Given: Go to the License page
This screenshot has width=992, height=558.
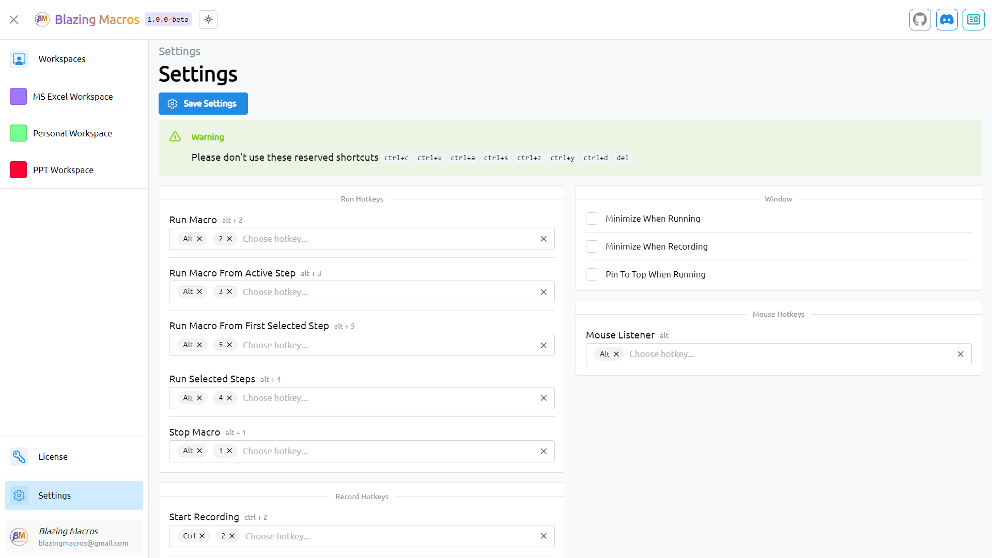Looking at the screenshot, I should pyautogui.click(x=74, y=457).
